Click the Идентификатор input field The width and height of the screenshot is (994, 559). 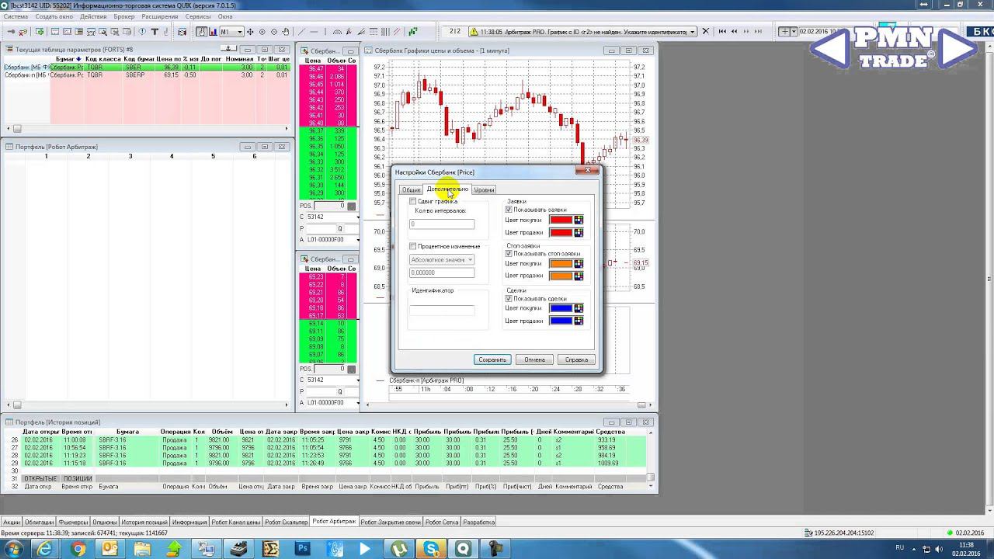[442, 311]
